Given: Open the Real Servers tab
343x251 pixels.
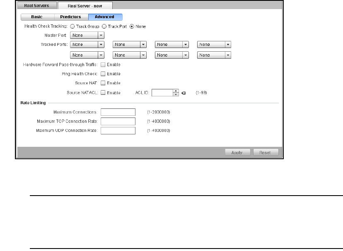Looking at the screenshot, I should (36, 6).
